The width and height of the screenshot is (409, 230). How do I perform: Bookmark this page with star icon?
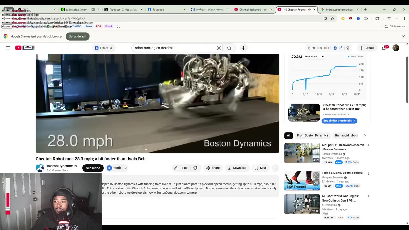(x=332, y=19)
